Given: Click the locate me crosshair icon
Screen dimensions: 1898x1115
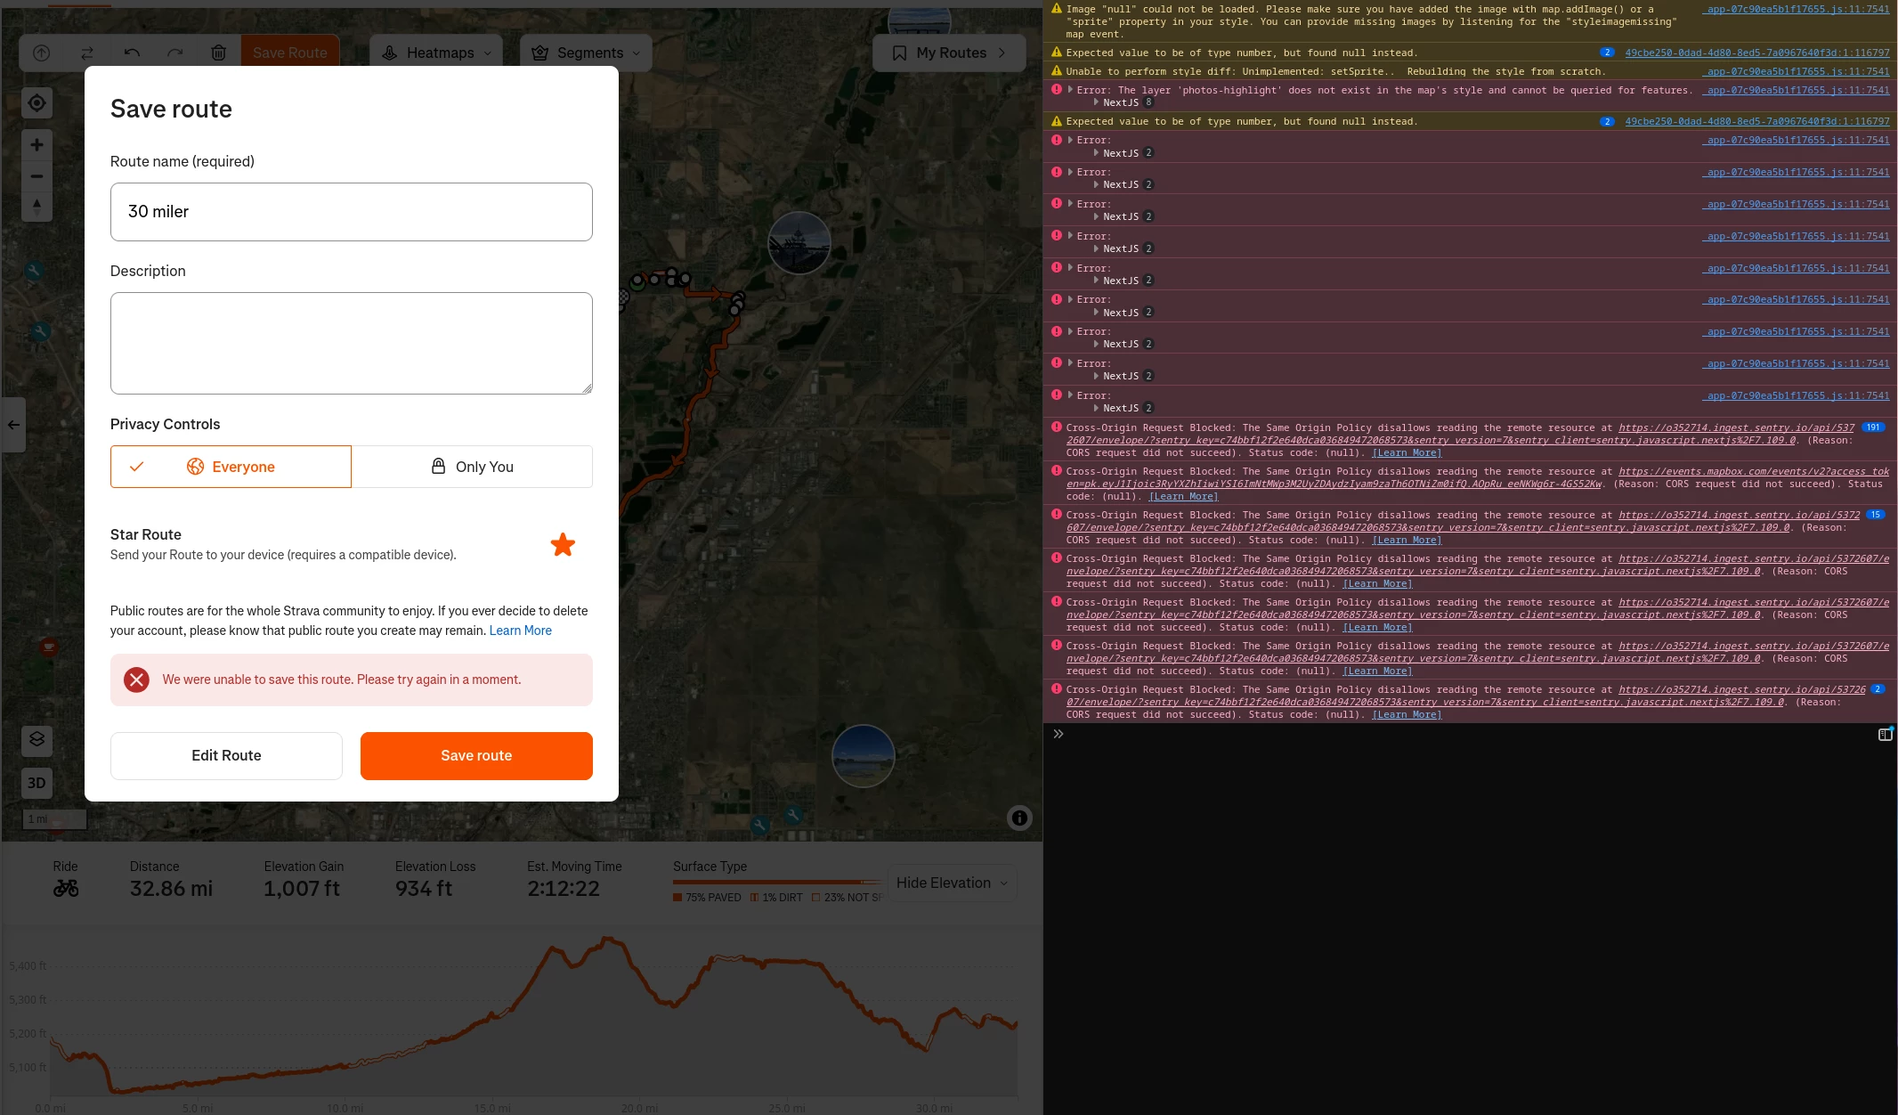Looking at the screenshot, I should click(x=36, y=103).
